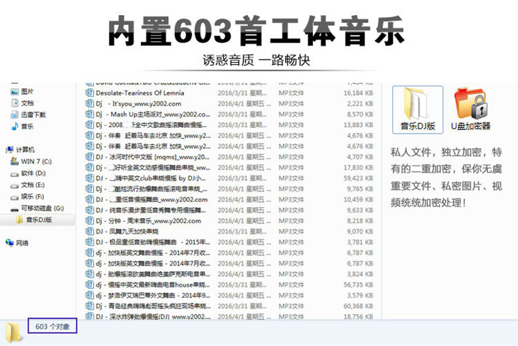This screenshot has width=518, height=346.
Task: Select the 图片 library in the sidebar
Action: (27, 92)
